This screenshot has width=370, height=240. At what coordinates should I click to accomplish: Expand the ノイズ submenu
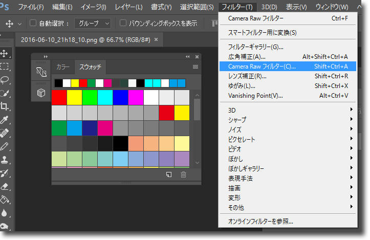click(x=288, y=129)
